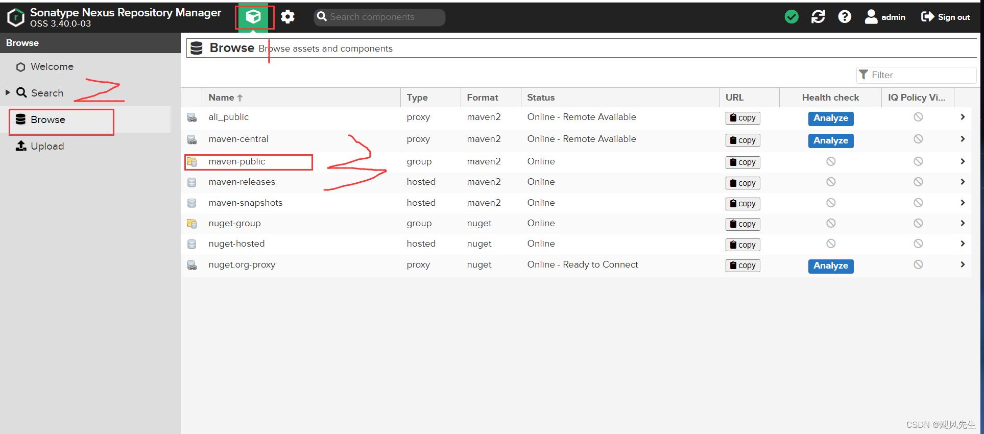Viewport: 984px width, 434px height.
Task: Analyze health of maven-central
Action: point(831,140)
